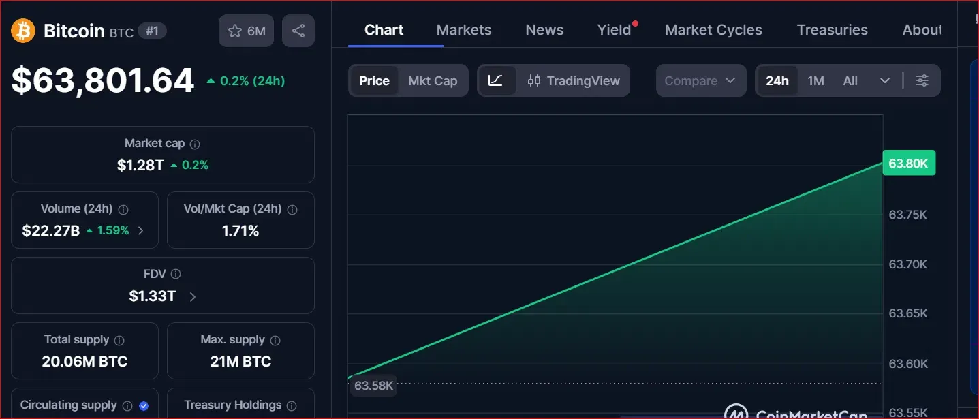
Task: Click the $22.27B volume value
Action: [51, 231]
